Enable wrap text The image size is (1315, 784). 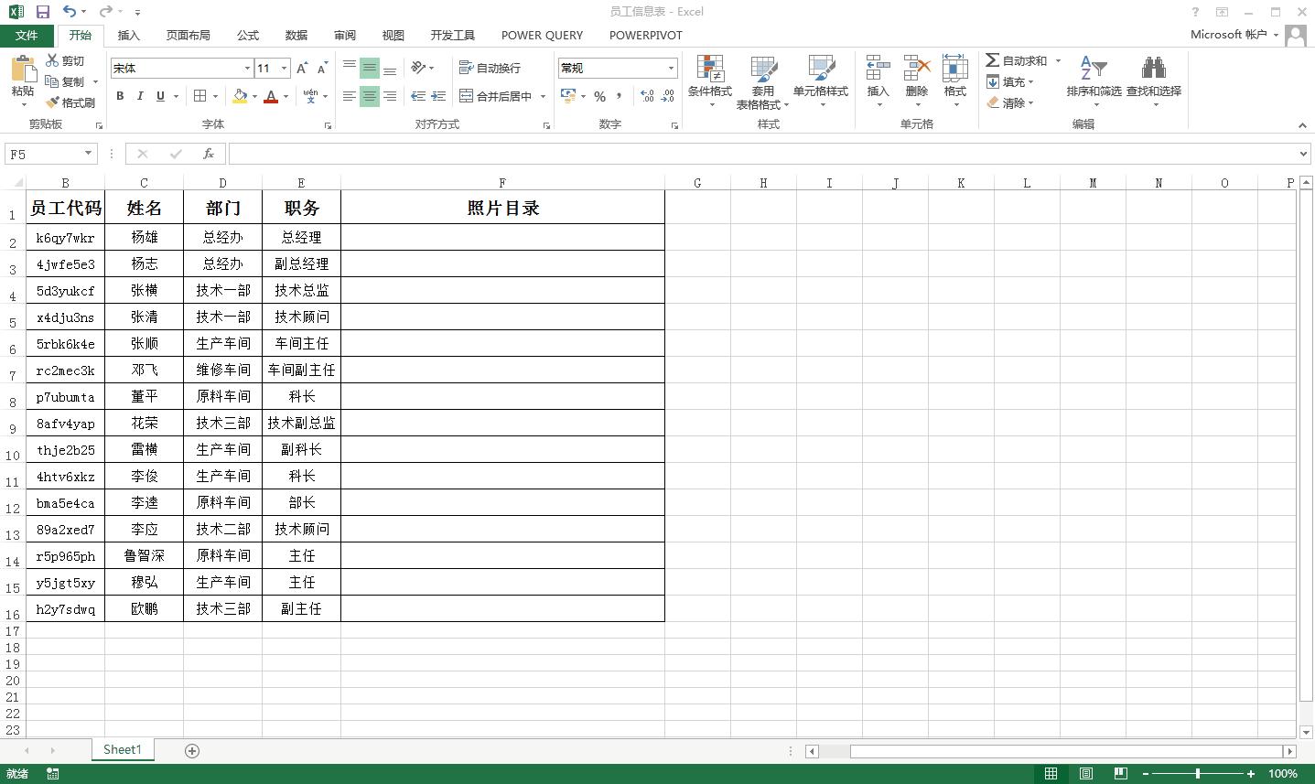pyautogui.click(x=488, y=68)
